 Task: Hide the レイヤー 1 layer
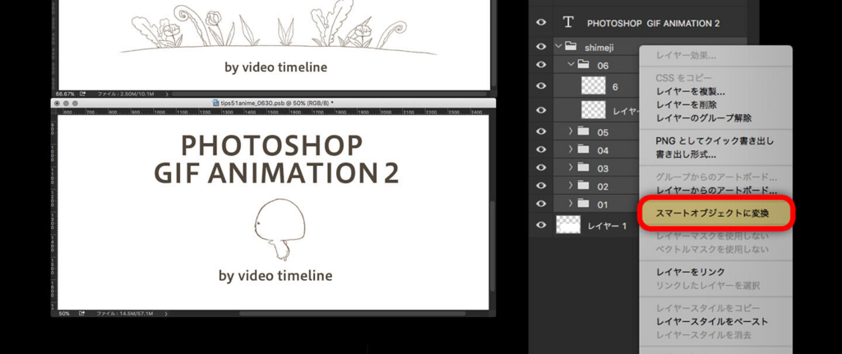541,225
